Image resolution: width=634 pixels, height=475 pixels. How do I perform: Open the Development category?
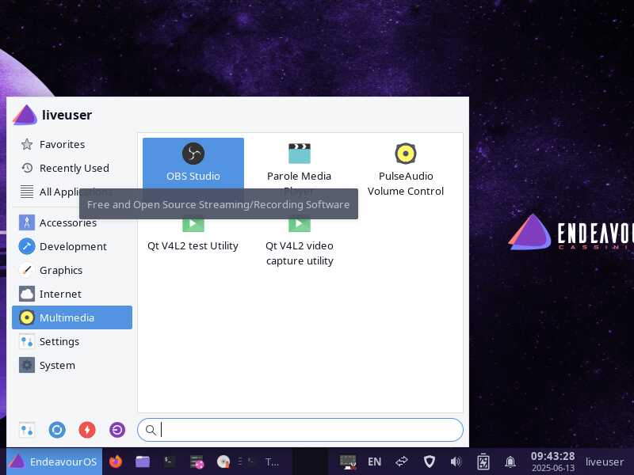[72, 246]
